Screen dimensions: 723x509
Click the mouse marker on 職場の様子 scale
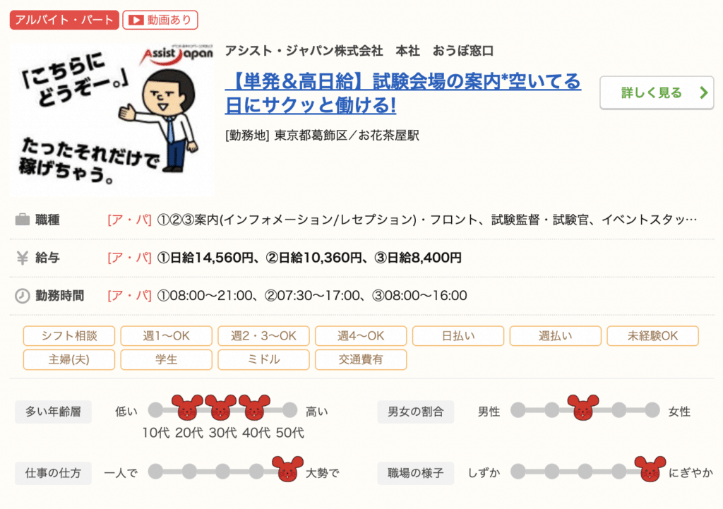pos(650,469)
